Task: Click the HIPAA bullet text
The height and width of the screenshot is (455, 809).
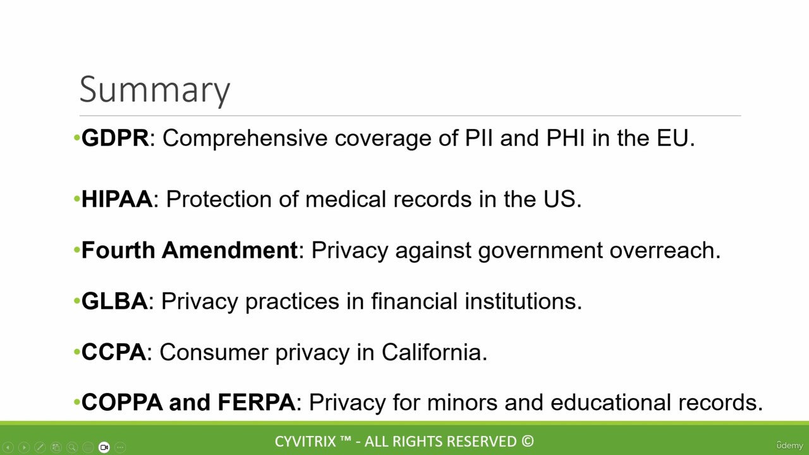Action: point(117,199)
